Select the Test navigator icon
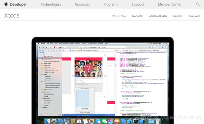The image size is (204, 124). point(51,50)
